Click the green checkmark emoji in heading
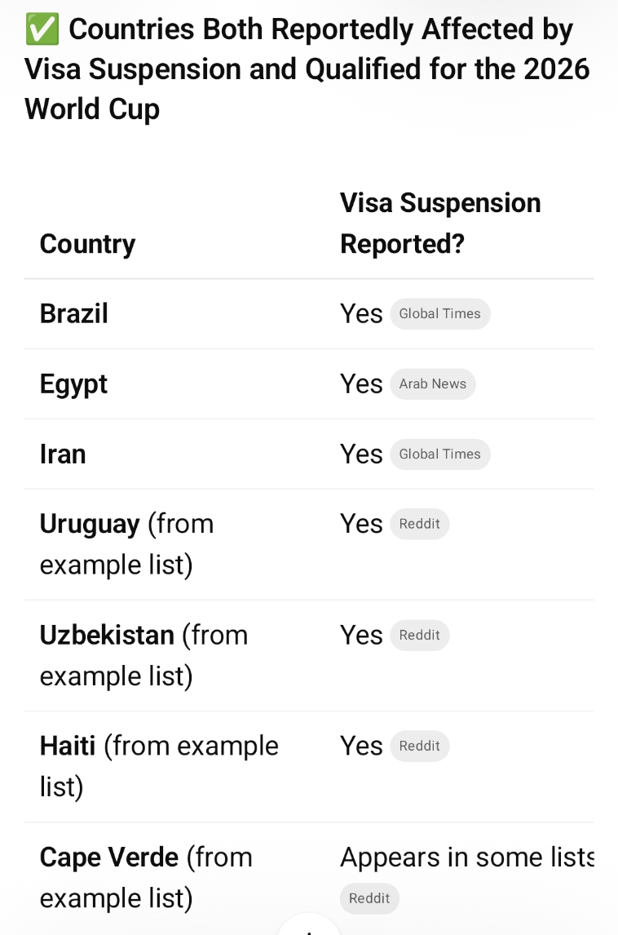The width and height of the screenshot is (618, 935). 42,30
